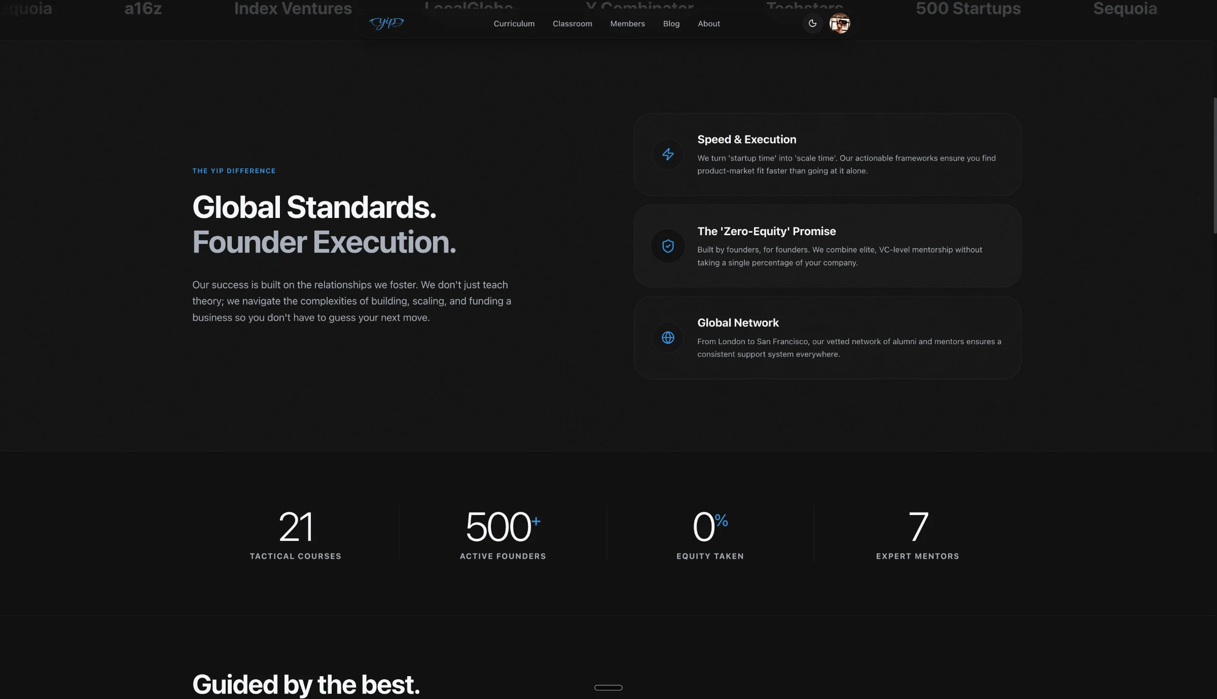Click the YIP logo in navbar
1217x699 pixels.
pyautogui.click(x=386, y=23)
